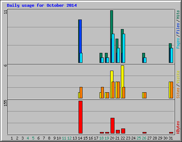Click the x-axis day label '28'

[155, 138]
